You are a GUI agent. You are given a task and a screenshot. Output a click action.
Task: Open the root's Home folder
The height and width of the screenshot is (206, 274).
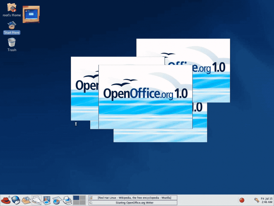[12, 8]
